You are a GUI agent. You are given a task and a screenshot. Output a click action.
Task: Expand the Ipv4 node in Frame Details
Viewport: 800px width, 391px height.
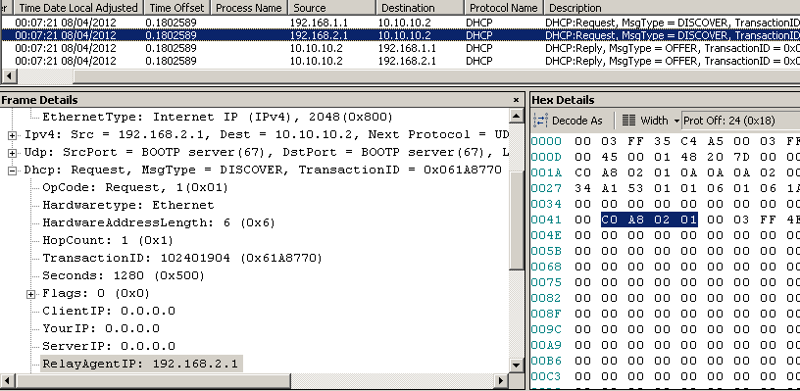[x=12, y=135]
